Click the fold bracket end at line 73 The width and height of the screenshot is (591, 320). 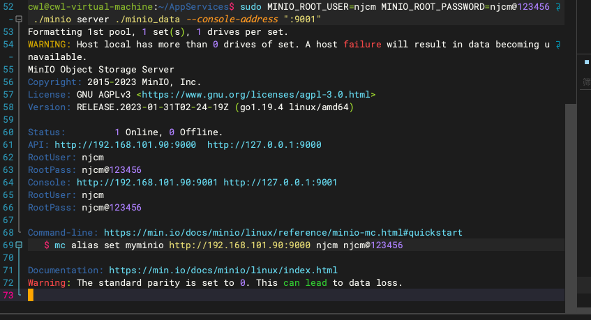20,294
